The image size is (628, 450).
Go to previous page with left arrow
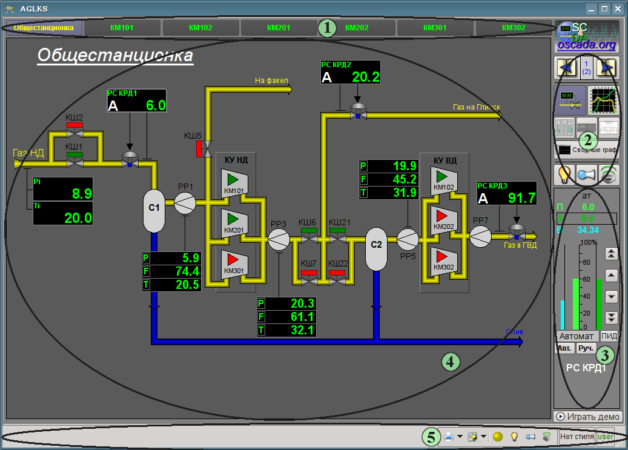[566, 67]
